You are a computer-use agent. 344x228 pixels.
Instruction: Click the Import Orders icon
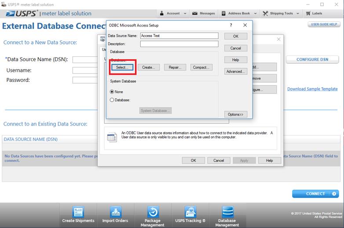pyautogui.click(x=115, y=212)
